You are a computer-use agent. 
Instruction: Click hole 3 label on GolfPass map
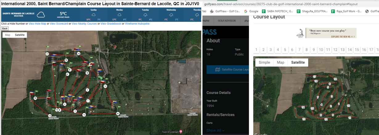click(x=332, y=96)
